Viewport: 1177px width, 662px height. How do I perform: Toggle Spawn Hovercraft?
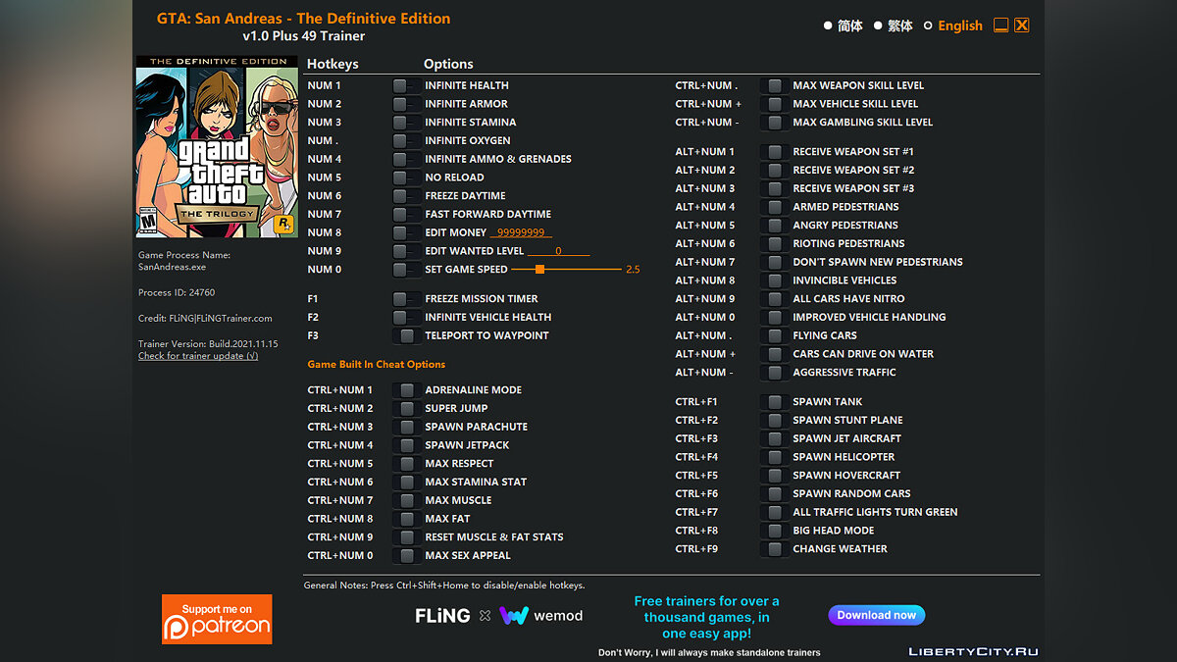coord(775,476)
